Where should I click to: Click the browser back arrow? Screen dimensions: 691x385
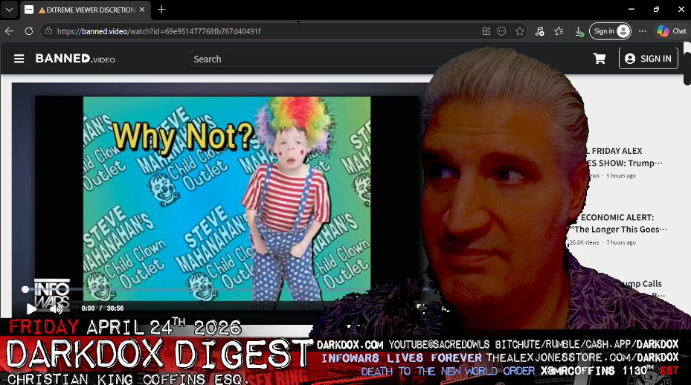[10, 31]
